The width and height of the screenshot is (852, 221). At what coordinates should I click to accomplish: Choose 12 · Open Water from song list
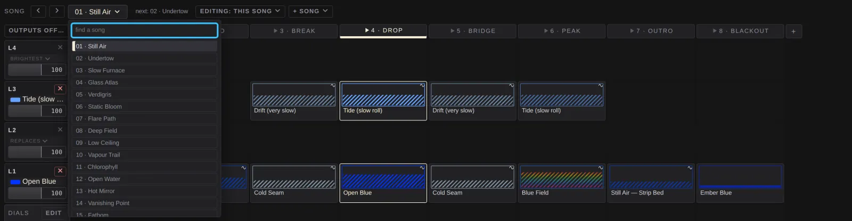coord(144,179)
